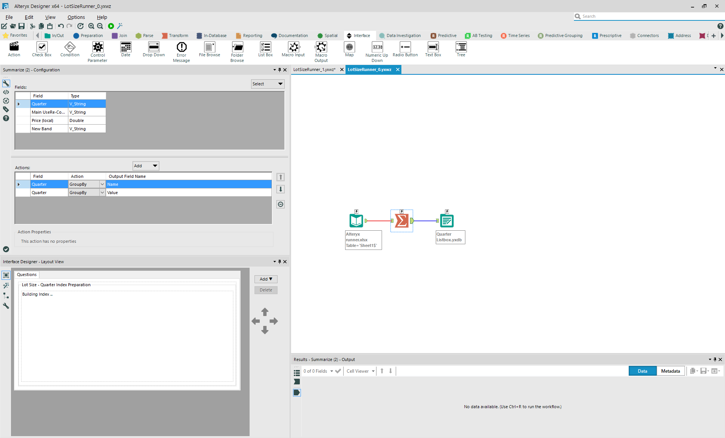
Task: Switch to the LotSizeRunner_1.yxwz tab
Action: click(315, 69)
